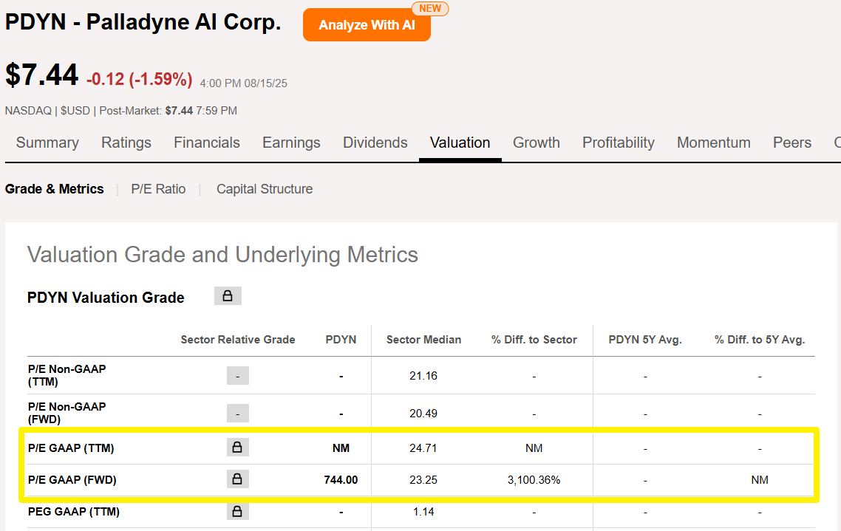841x531 pixels.
Task: Click the 20.49 sector median value
Action: (423, 414)
